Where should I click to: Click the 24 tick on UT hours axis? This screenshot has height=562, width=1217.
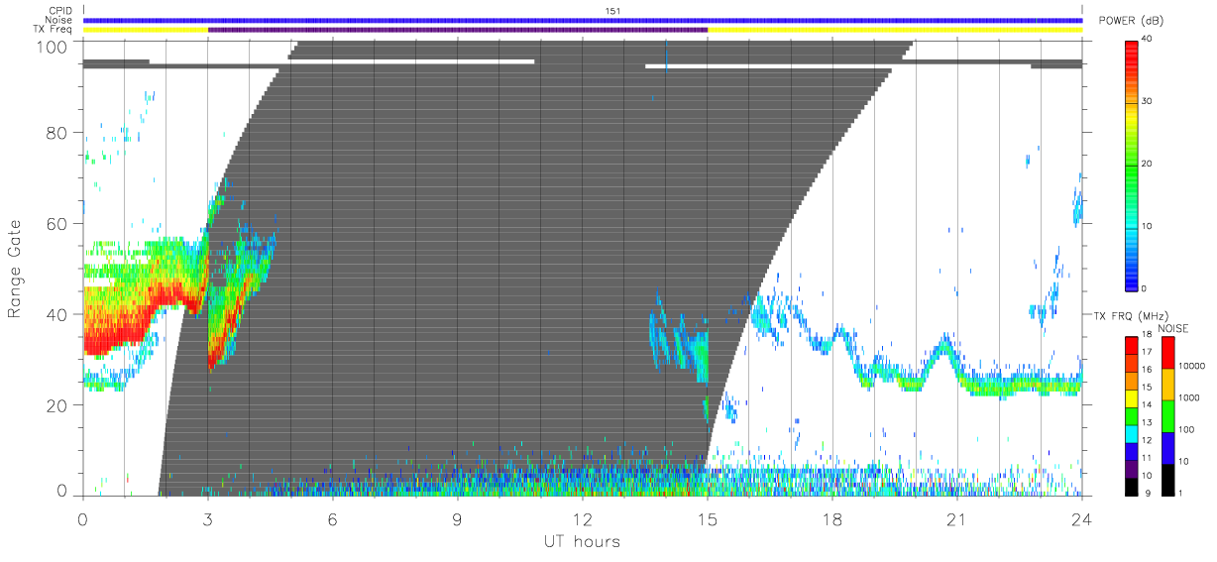[1082, 517]
